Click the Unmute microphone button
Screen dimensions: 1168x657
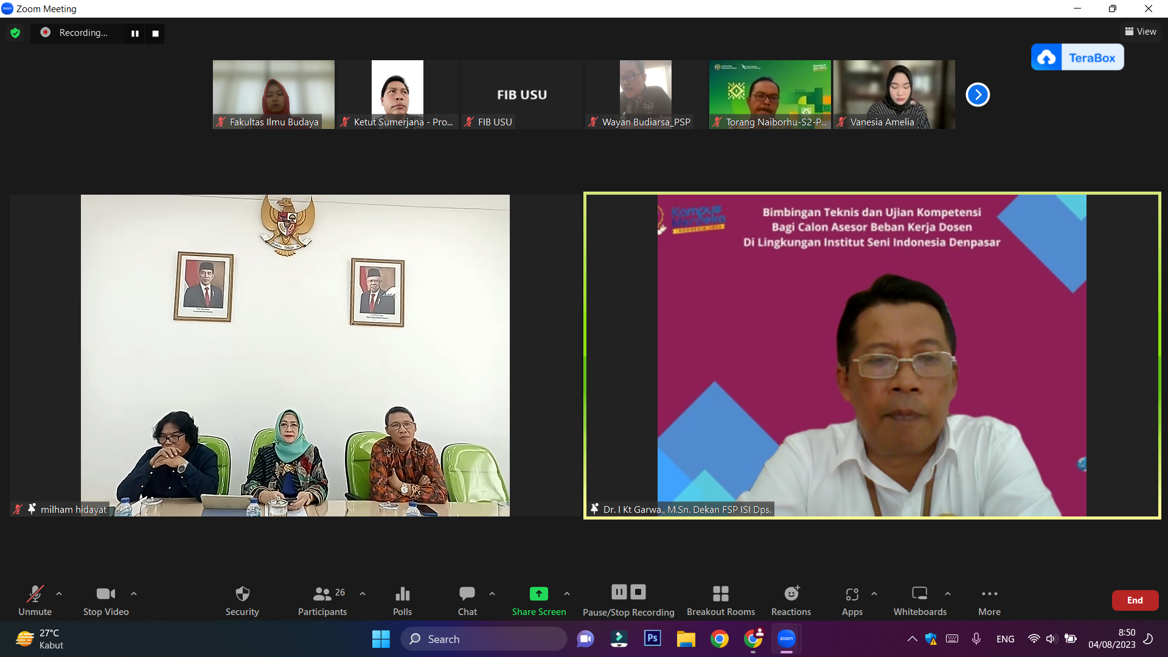(35, 600)
